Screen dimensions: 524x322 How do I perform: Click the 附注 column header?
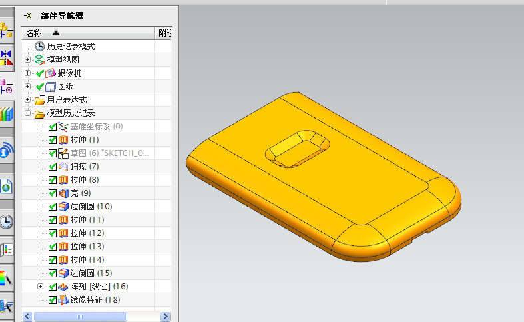coord(164,33)
